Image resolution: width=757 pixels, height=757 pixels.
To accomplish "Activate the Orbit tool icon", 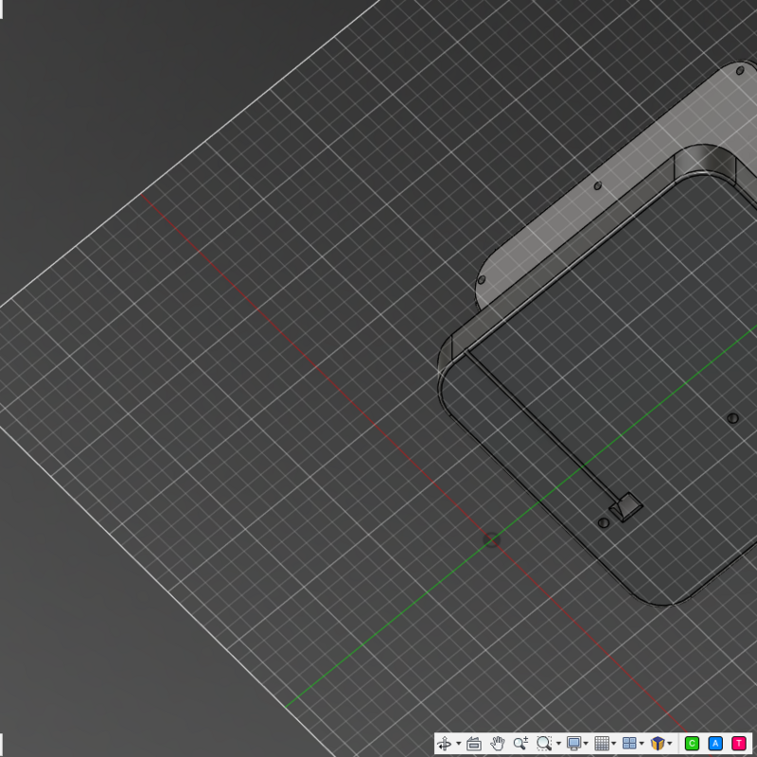I will tap(445, 744).
